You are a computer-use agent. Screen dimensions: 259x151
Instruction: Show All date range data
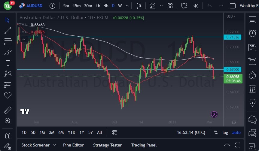(x=99, y=132)
